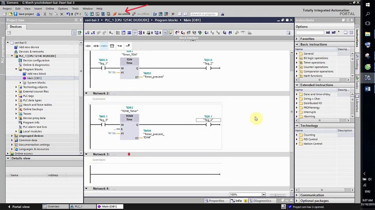Add an output coil from favorites bar
Viewport: 375px width, 210px height.
pyautogui.click(x=104, y=46)
